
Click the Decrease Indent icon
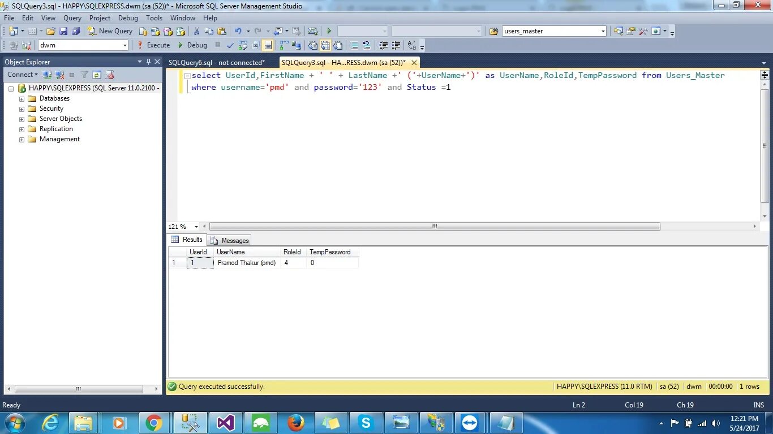[x=384, y=45]
